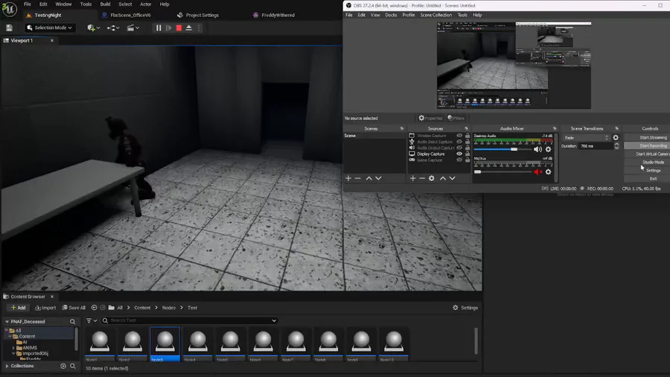The width and height of the screenshot is (670, 377).
Task: Click the Content breadcrumb path segment
Action: coord(142,308)
